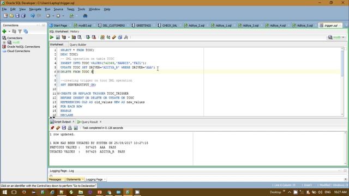Open the History tab beside SQL Worksheet
349x196 pixels.
[75, 32]
